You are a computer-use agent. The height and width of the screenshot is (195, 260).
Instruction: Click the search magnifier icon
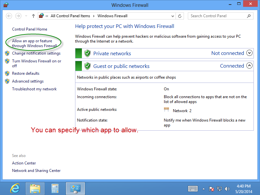pos(249,16)
